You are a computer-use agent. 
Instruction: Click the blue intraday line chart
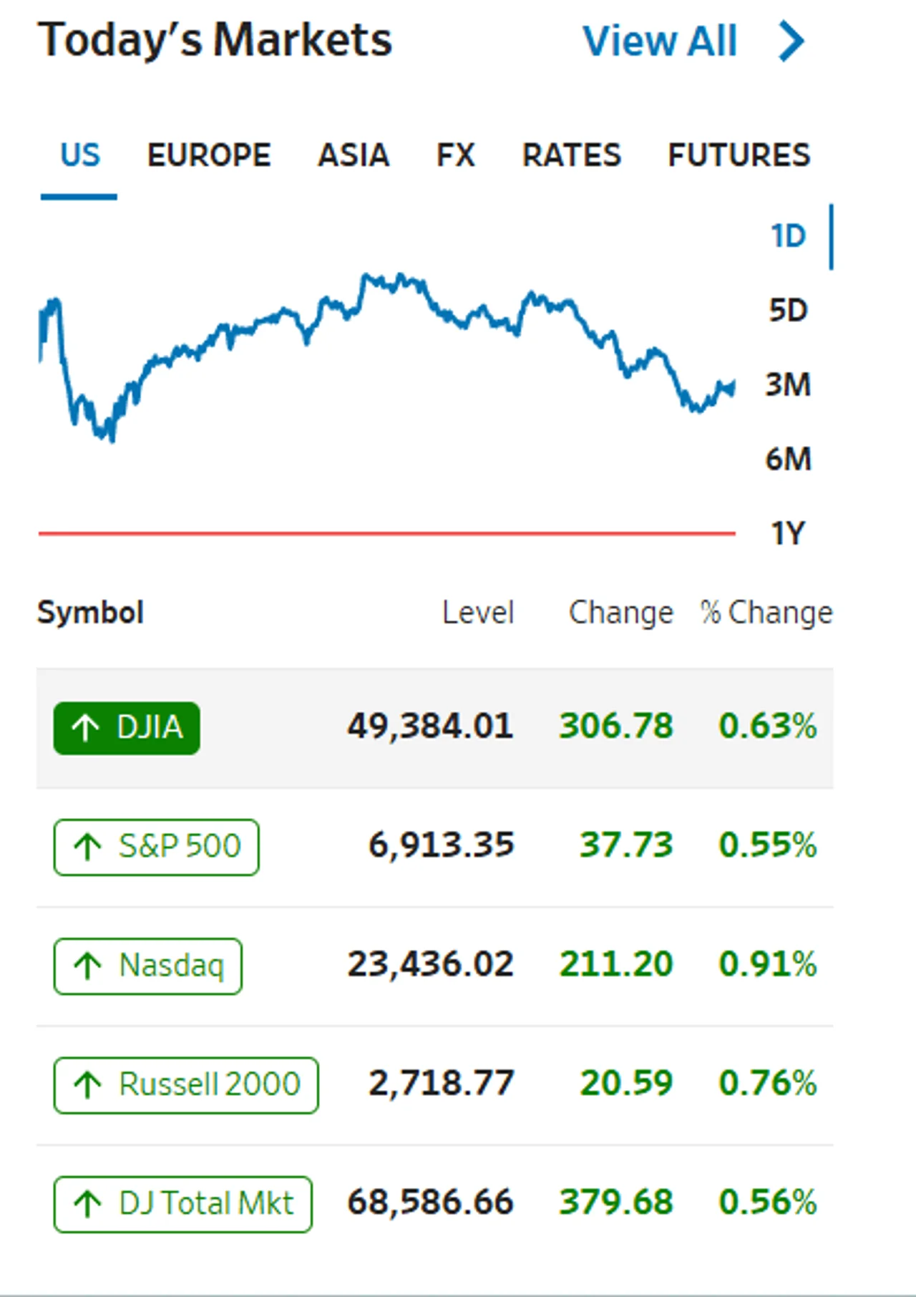point(386,357)
